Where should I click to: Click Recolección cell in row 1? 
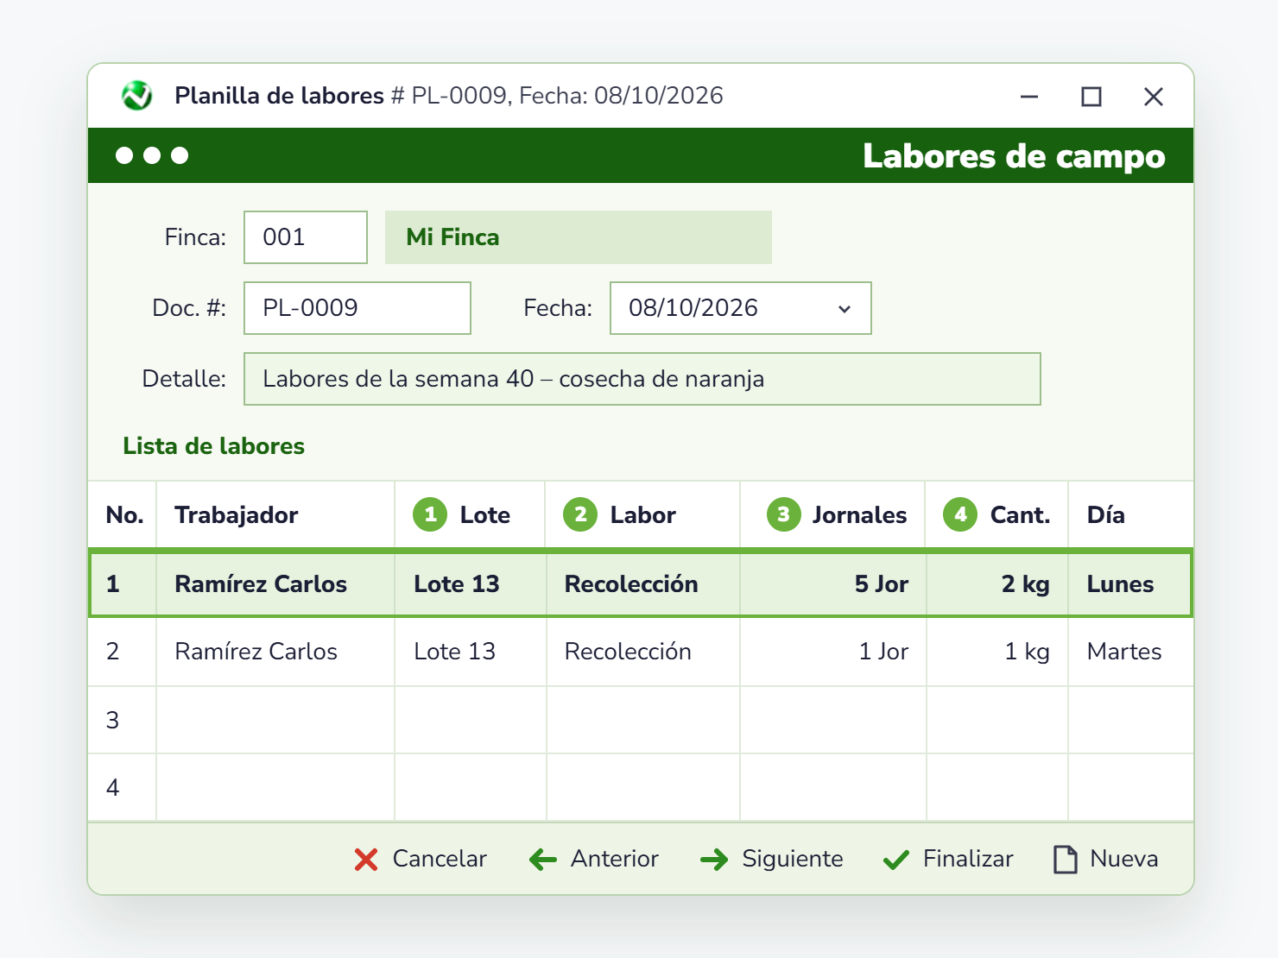tap(643, 584)
